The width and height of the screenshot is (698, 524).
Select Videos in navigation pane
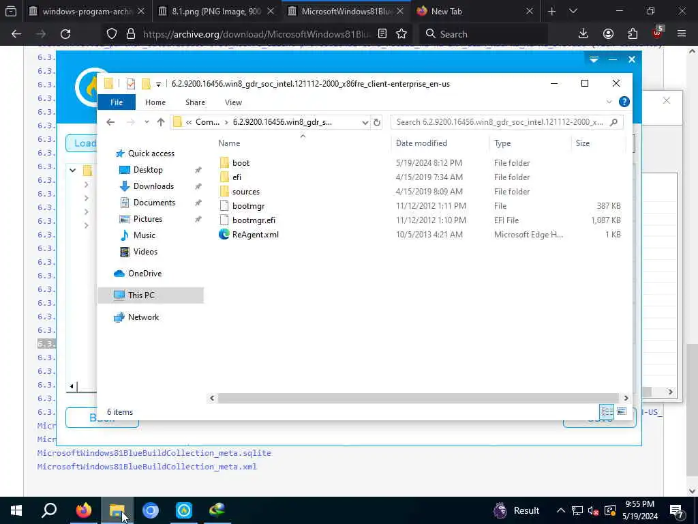point(145,252)
